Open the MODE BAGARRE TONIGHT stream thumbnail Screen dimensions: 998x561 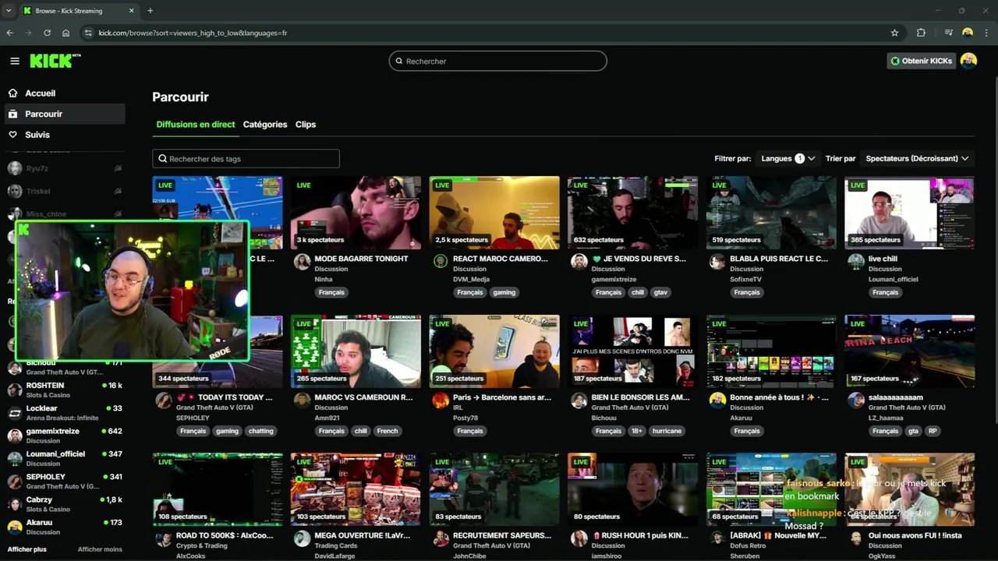click(x=356, y=213)
